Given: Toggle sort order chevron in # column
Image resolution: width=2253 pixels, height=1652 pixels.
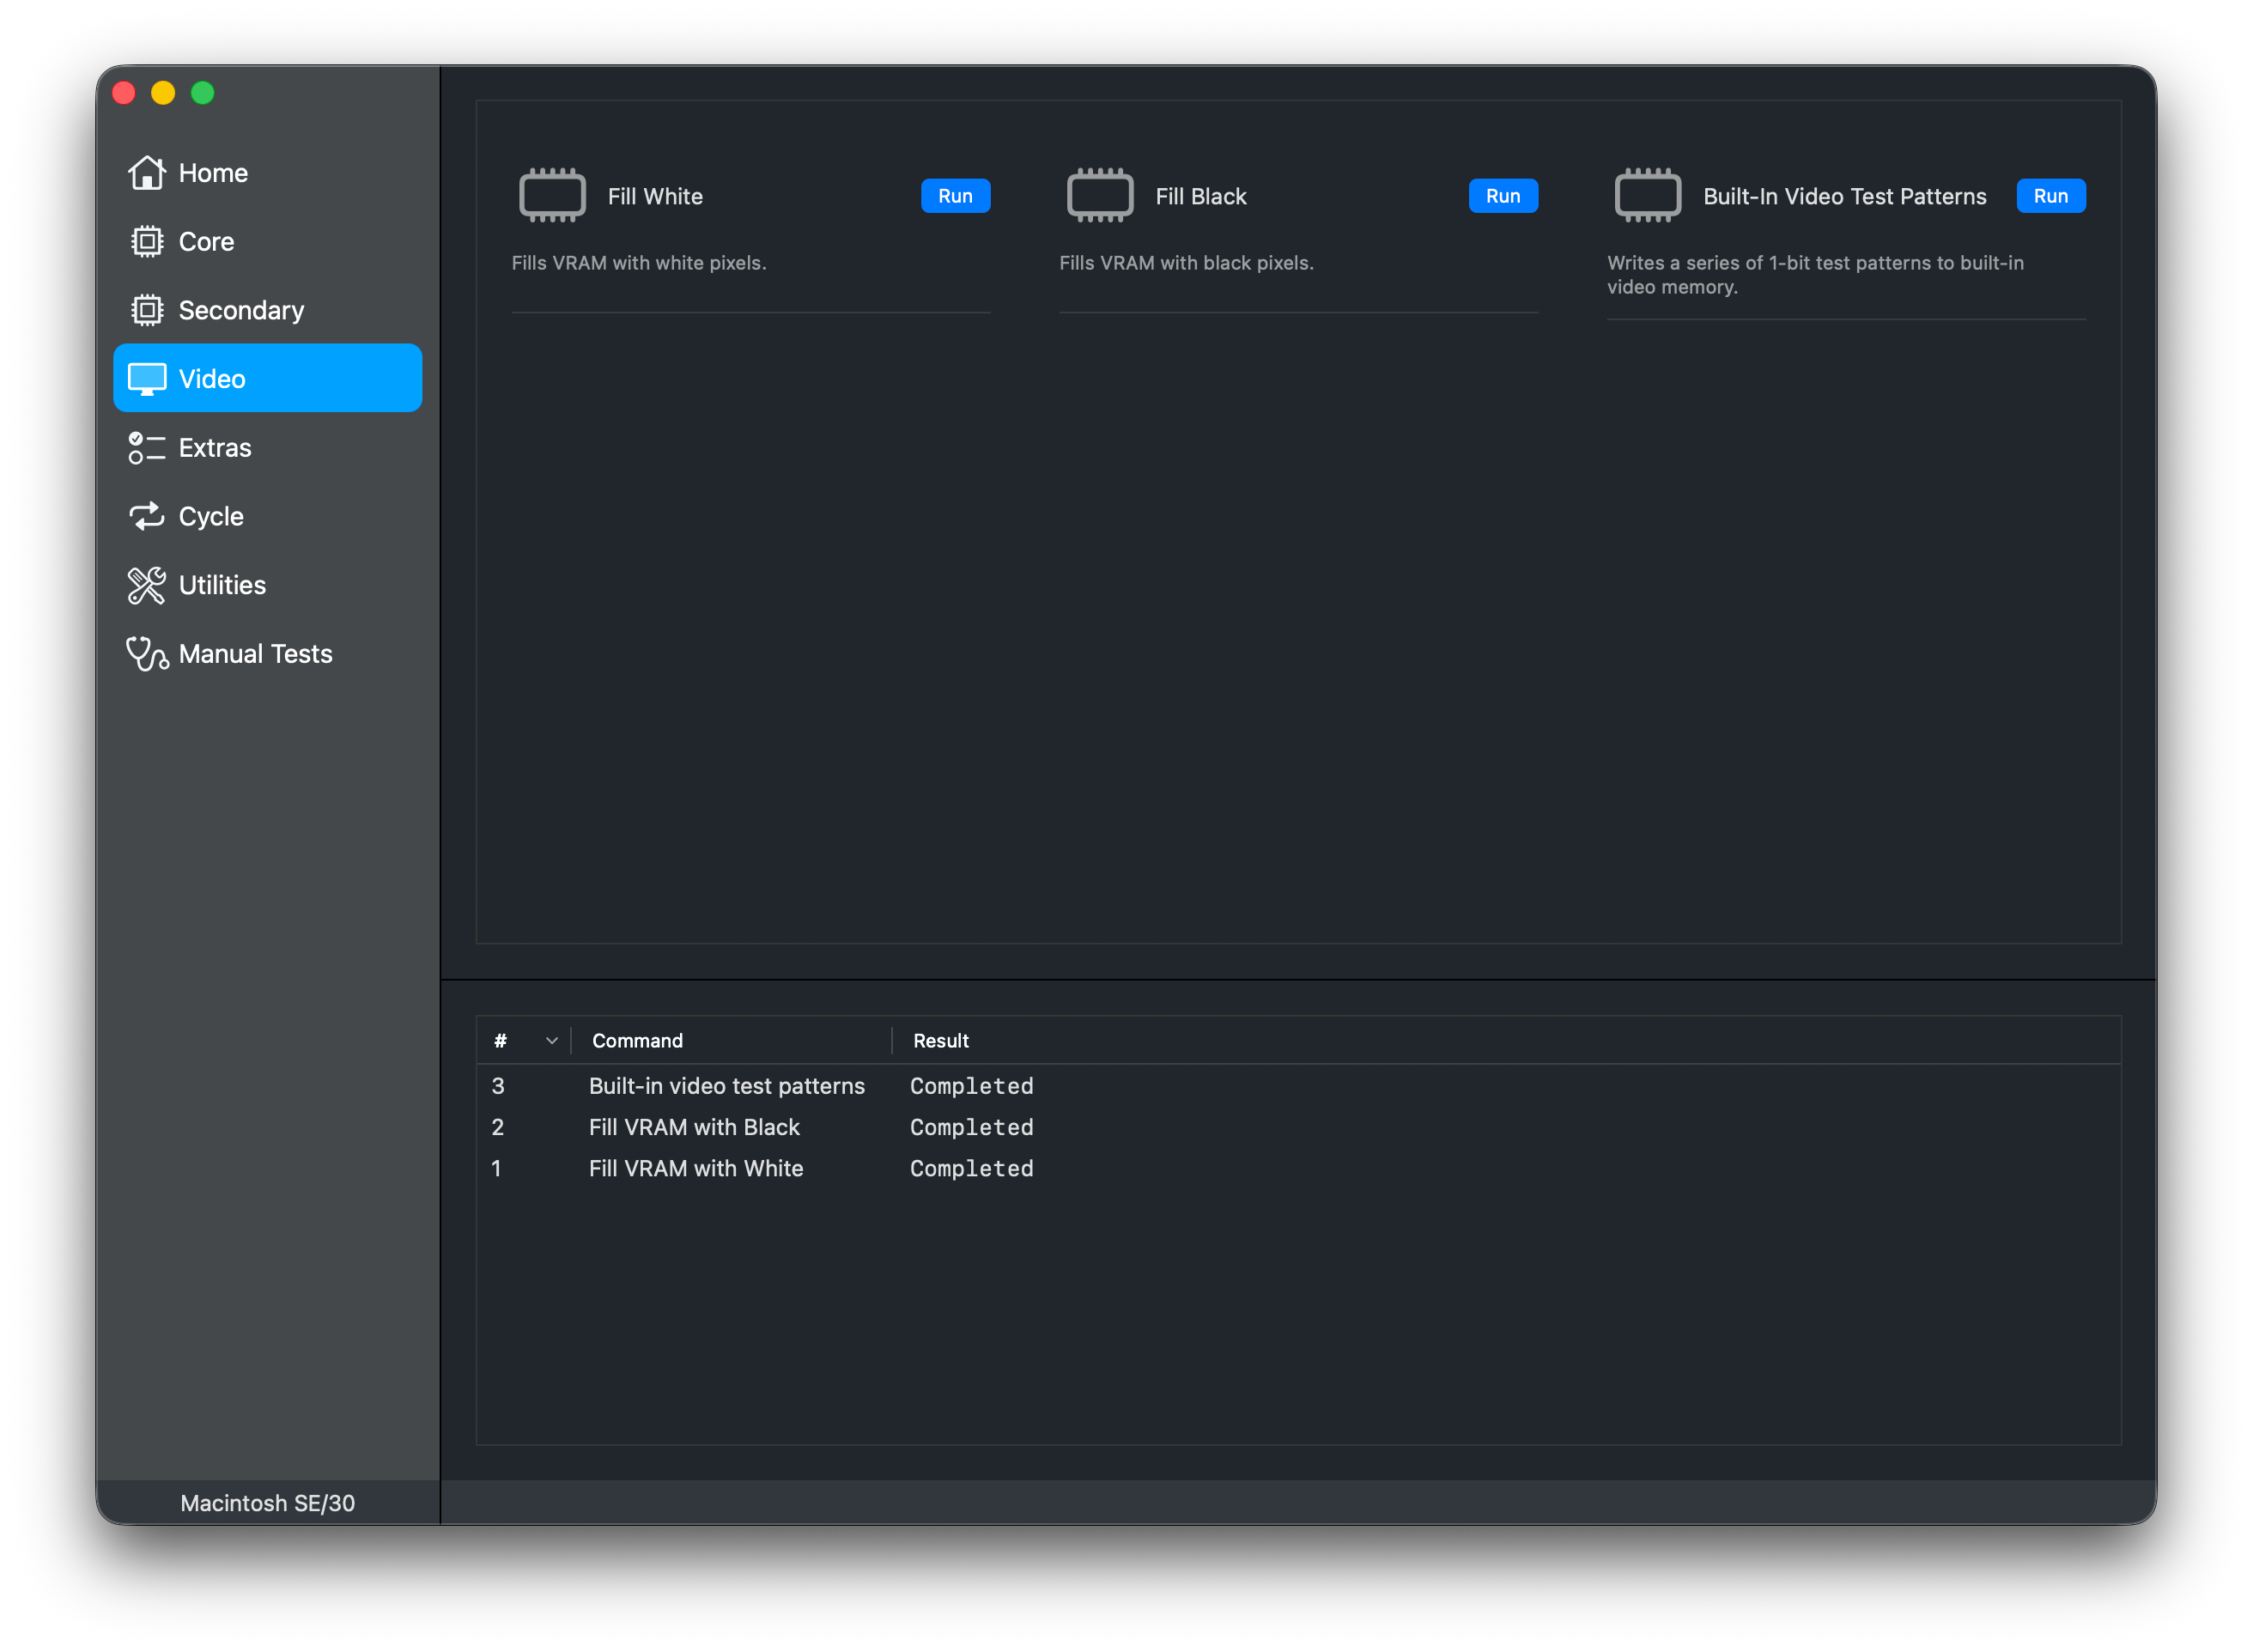Looking at the screenshot, I should [x=551, y=1041].
